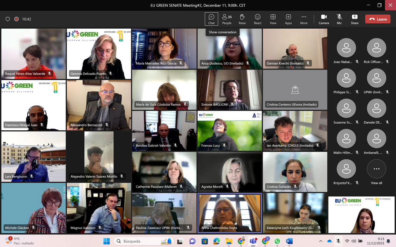The height and width of the screenshot is (247, 396).
Task: Open the Windows Start menu
Action: click(x=107, y=241)
